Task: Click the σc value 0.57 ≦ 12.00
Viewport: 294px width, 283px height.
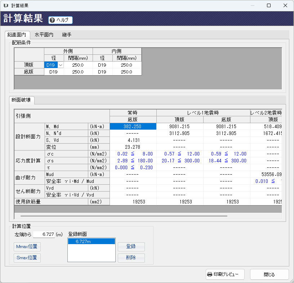Action: click(x=180, y=154)
